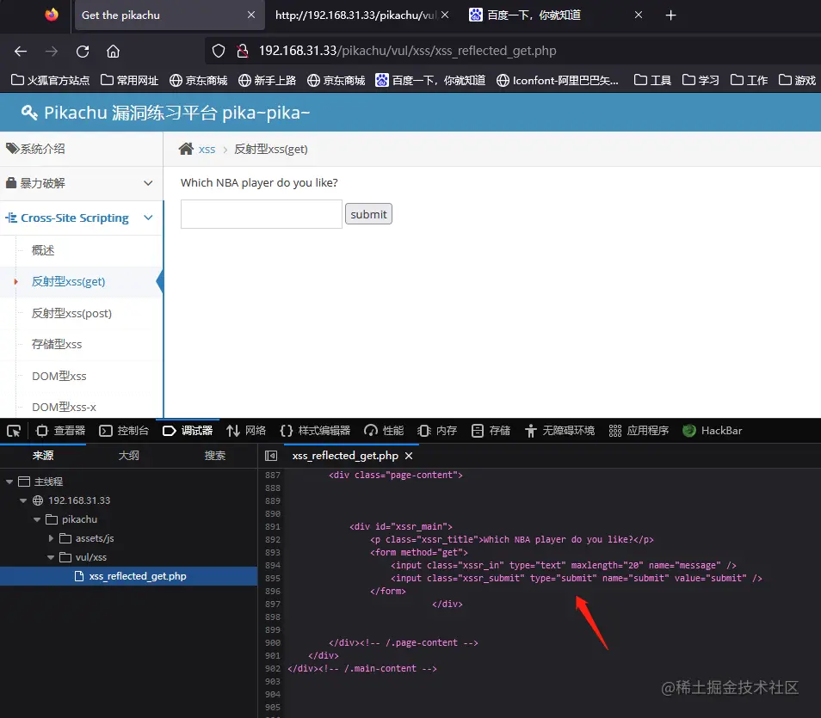Click line number 895 in the gutter
Screen dimensions: 821x718
(273, 579)
